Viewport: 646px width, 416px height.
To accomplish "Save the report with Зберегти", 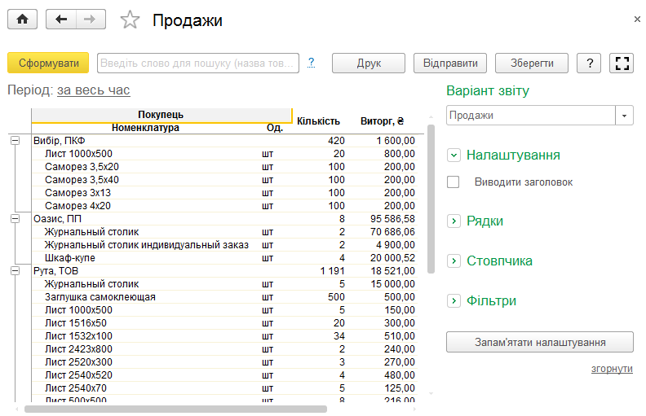I will point(532,63).
